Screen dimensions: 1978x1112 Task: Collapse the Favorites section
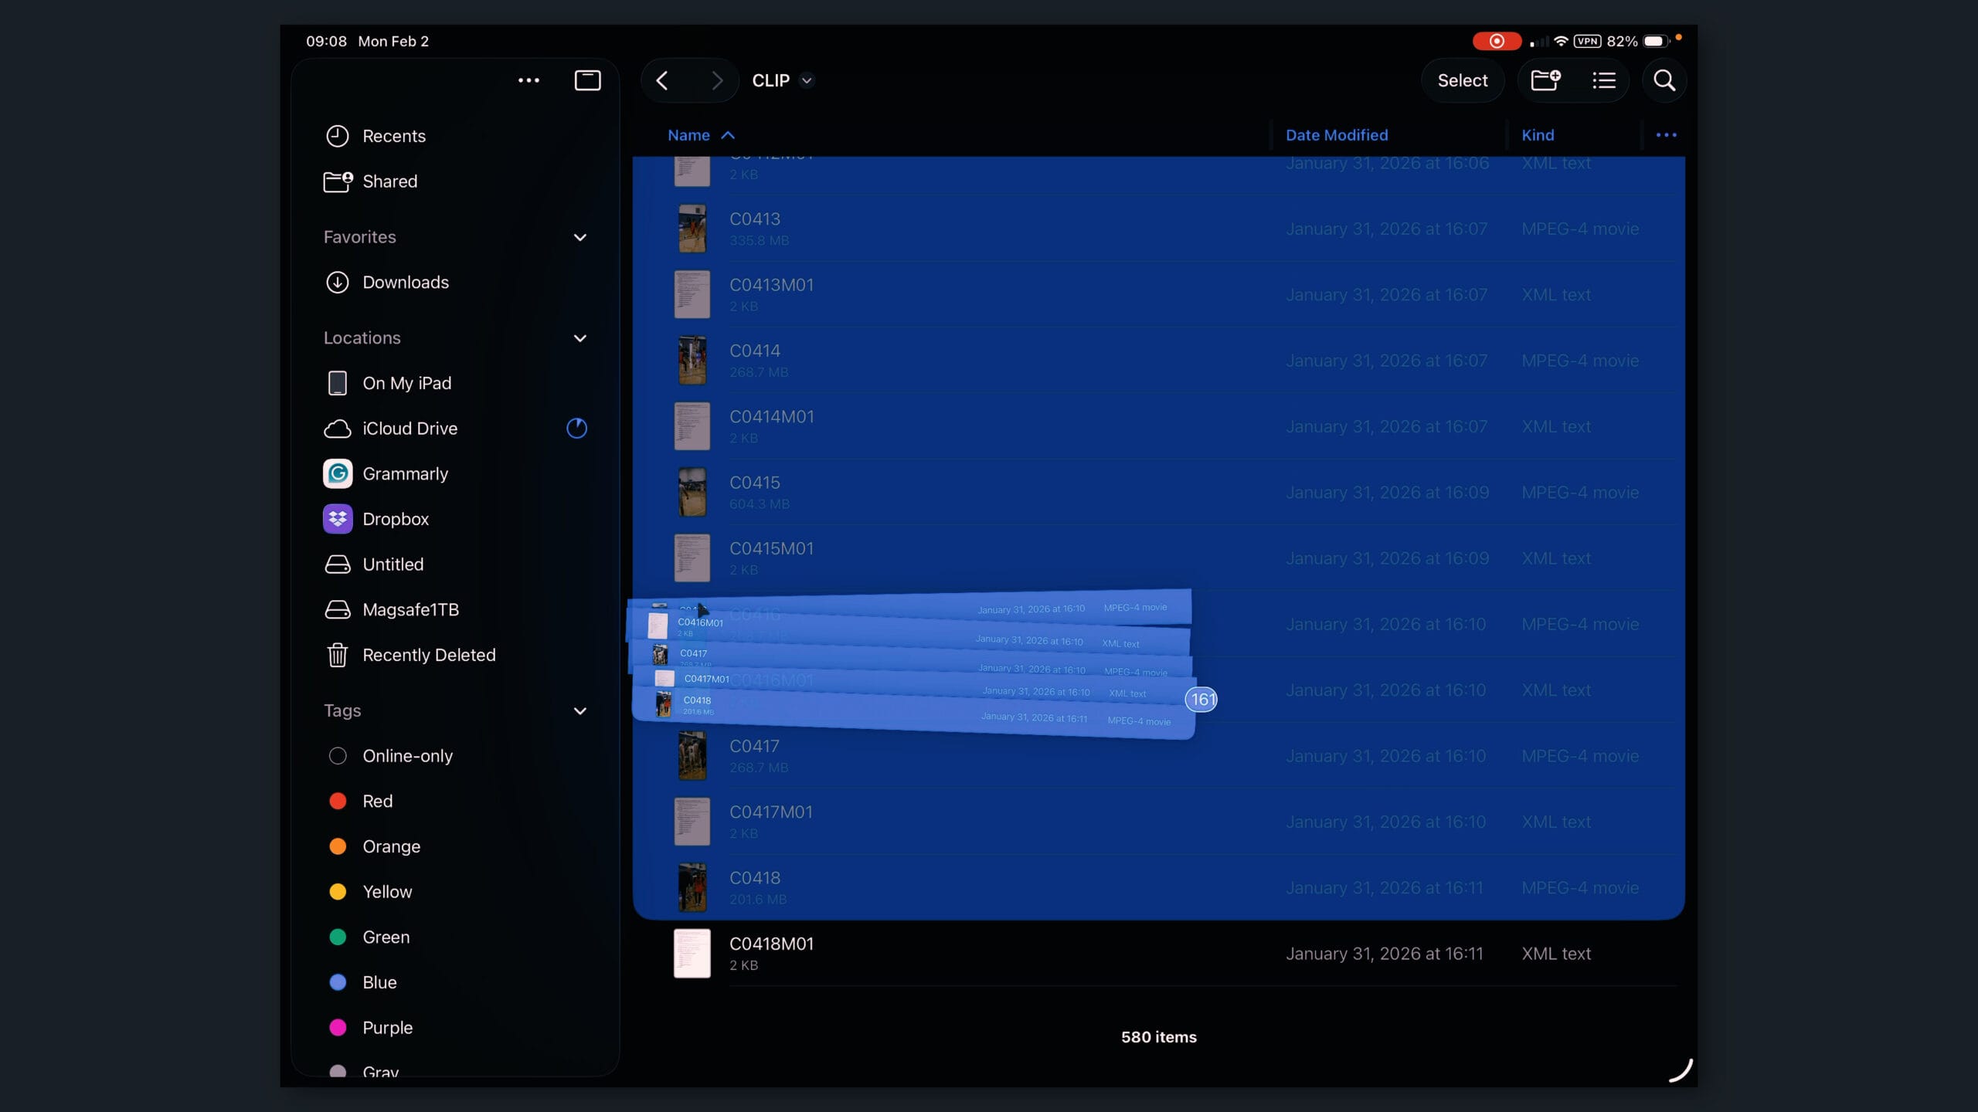pyautogui.click(x=579, y=237)
